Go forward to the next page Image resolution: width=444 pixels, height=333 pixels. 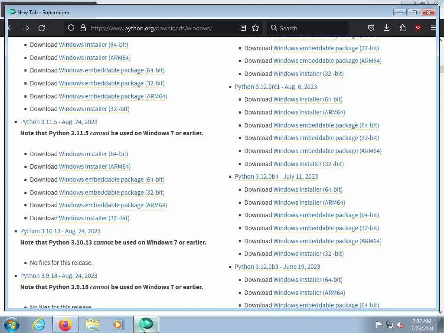pyautogui.click(x=26, y=28)
